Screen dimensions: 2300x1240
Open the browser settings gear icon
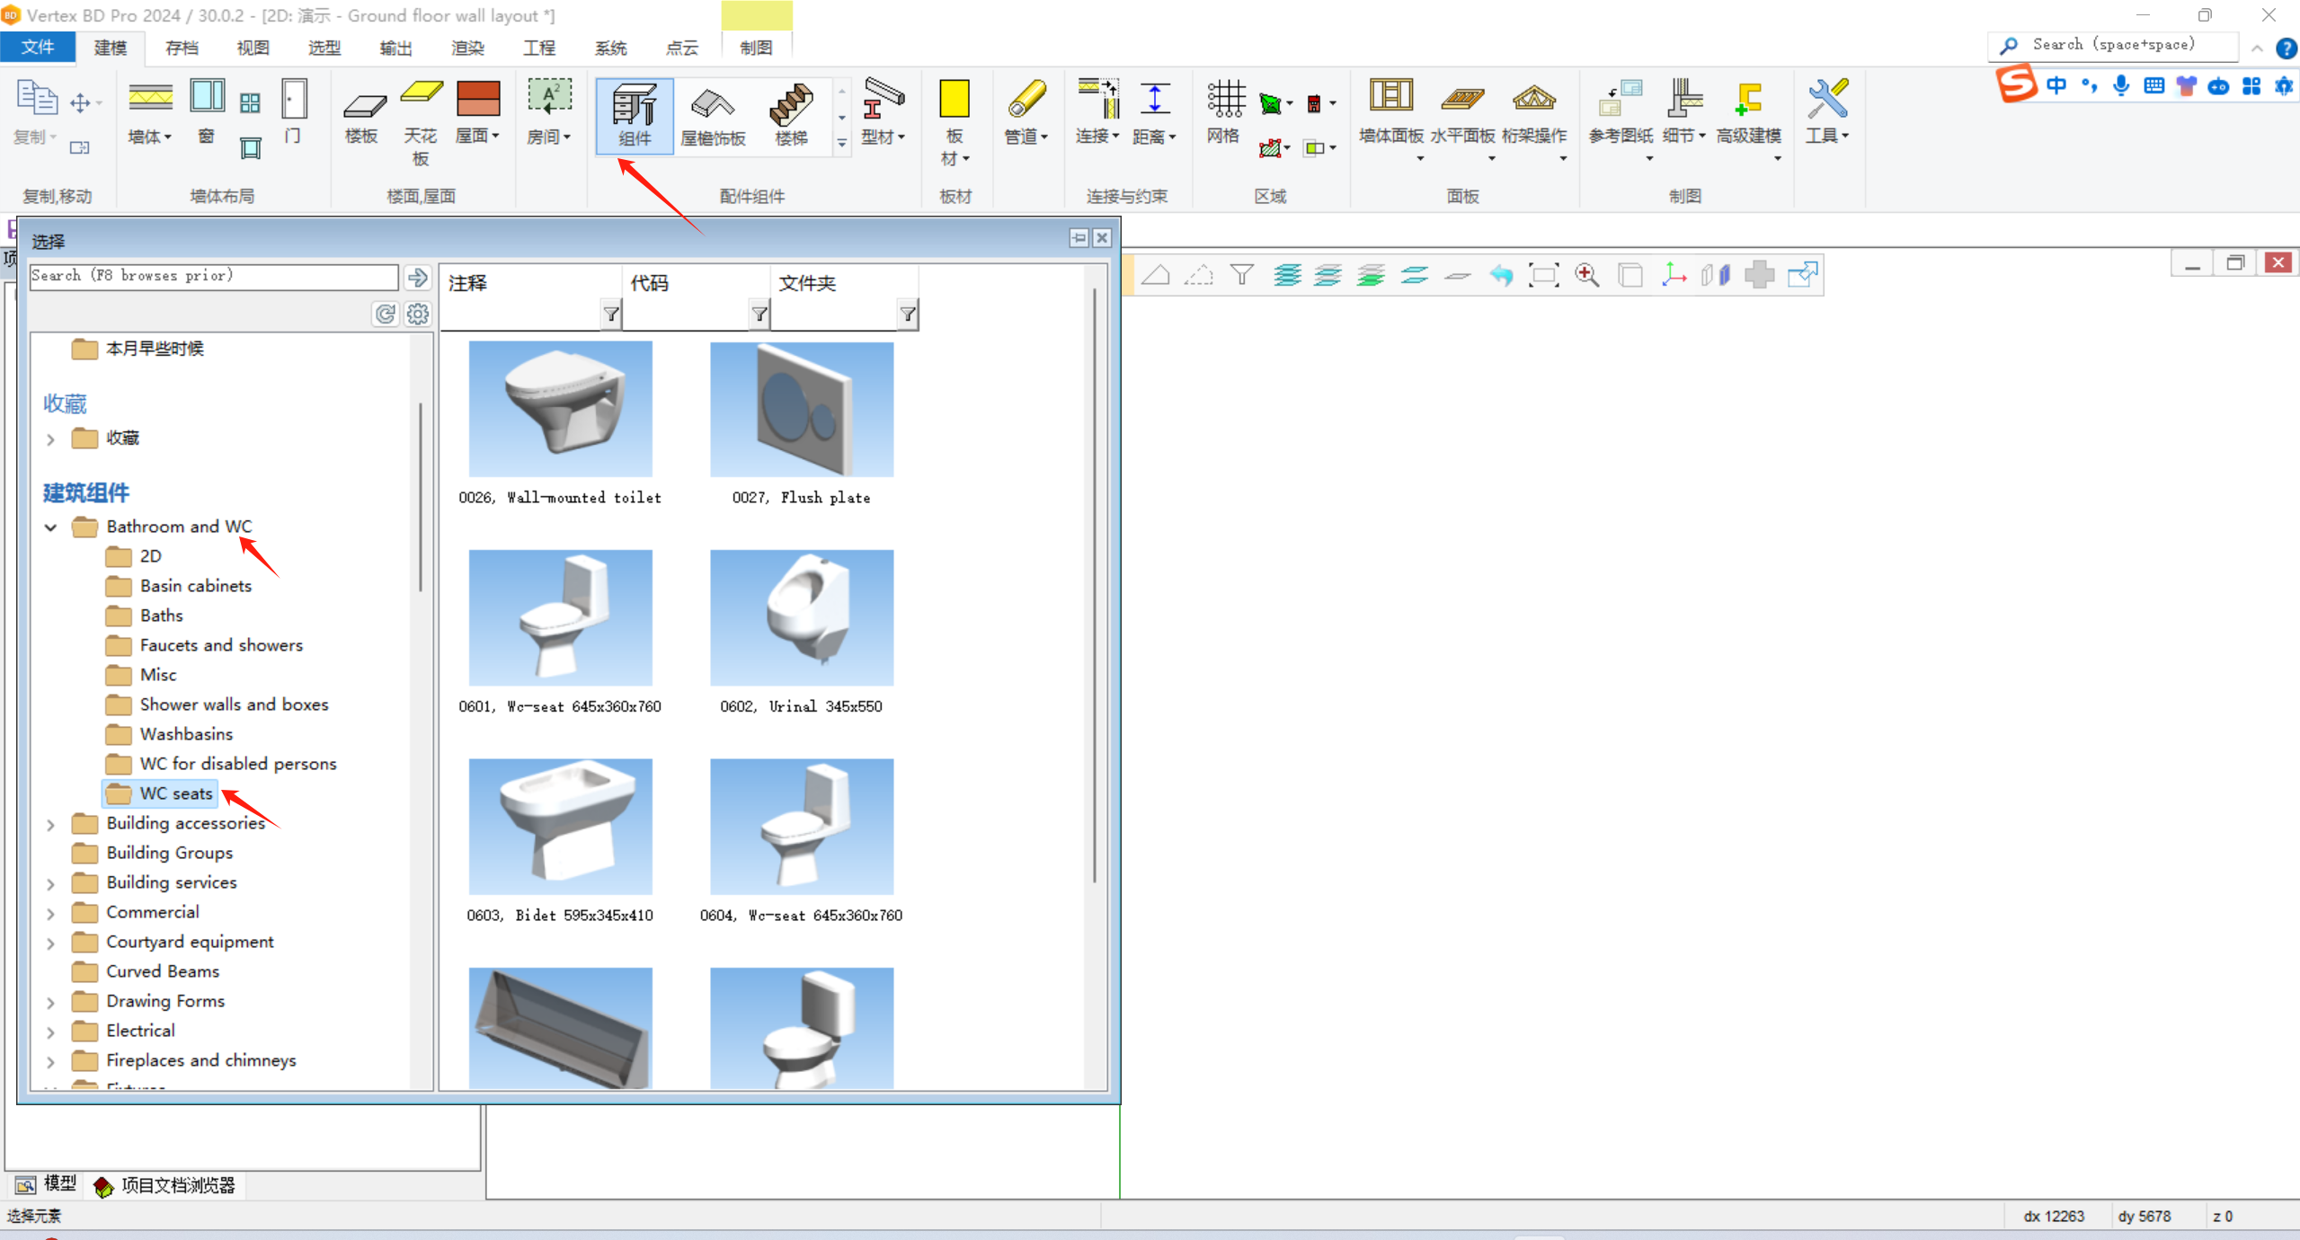point(418,314)
